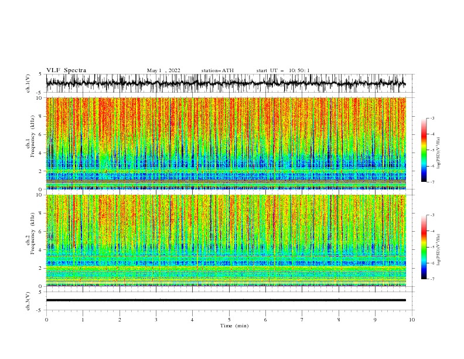
Task: Click the lower colorbar 'log(PSD)(V²/Hz)' label
Action: pos(439,249)
